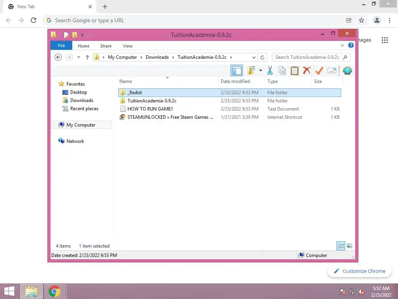Click the explorer Forward arrow button
The width and height of the screenshot is (398, 299).
[69, 57]
